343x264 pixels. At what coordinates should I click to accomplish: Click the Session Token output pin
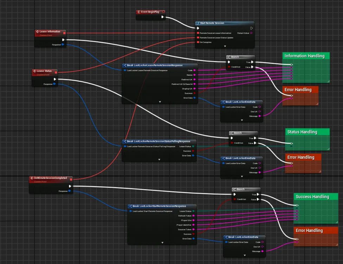tap(193, 230)
